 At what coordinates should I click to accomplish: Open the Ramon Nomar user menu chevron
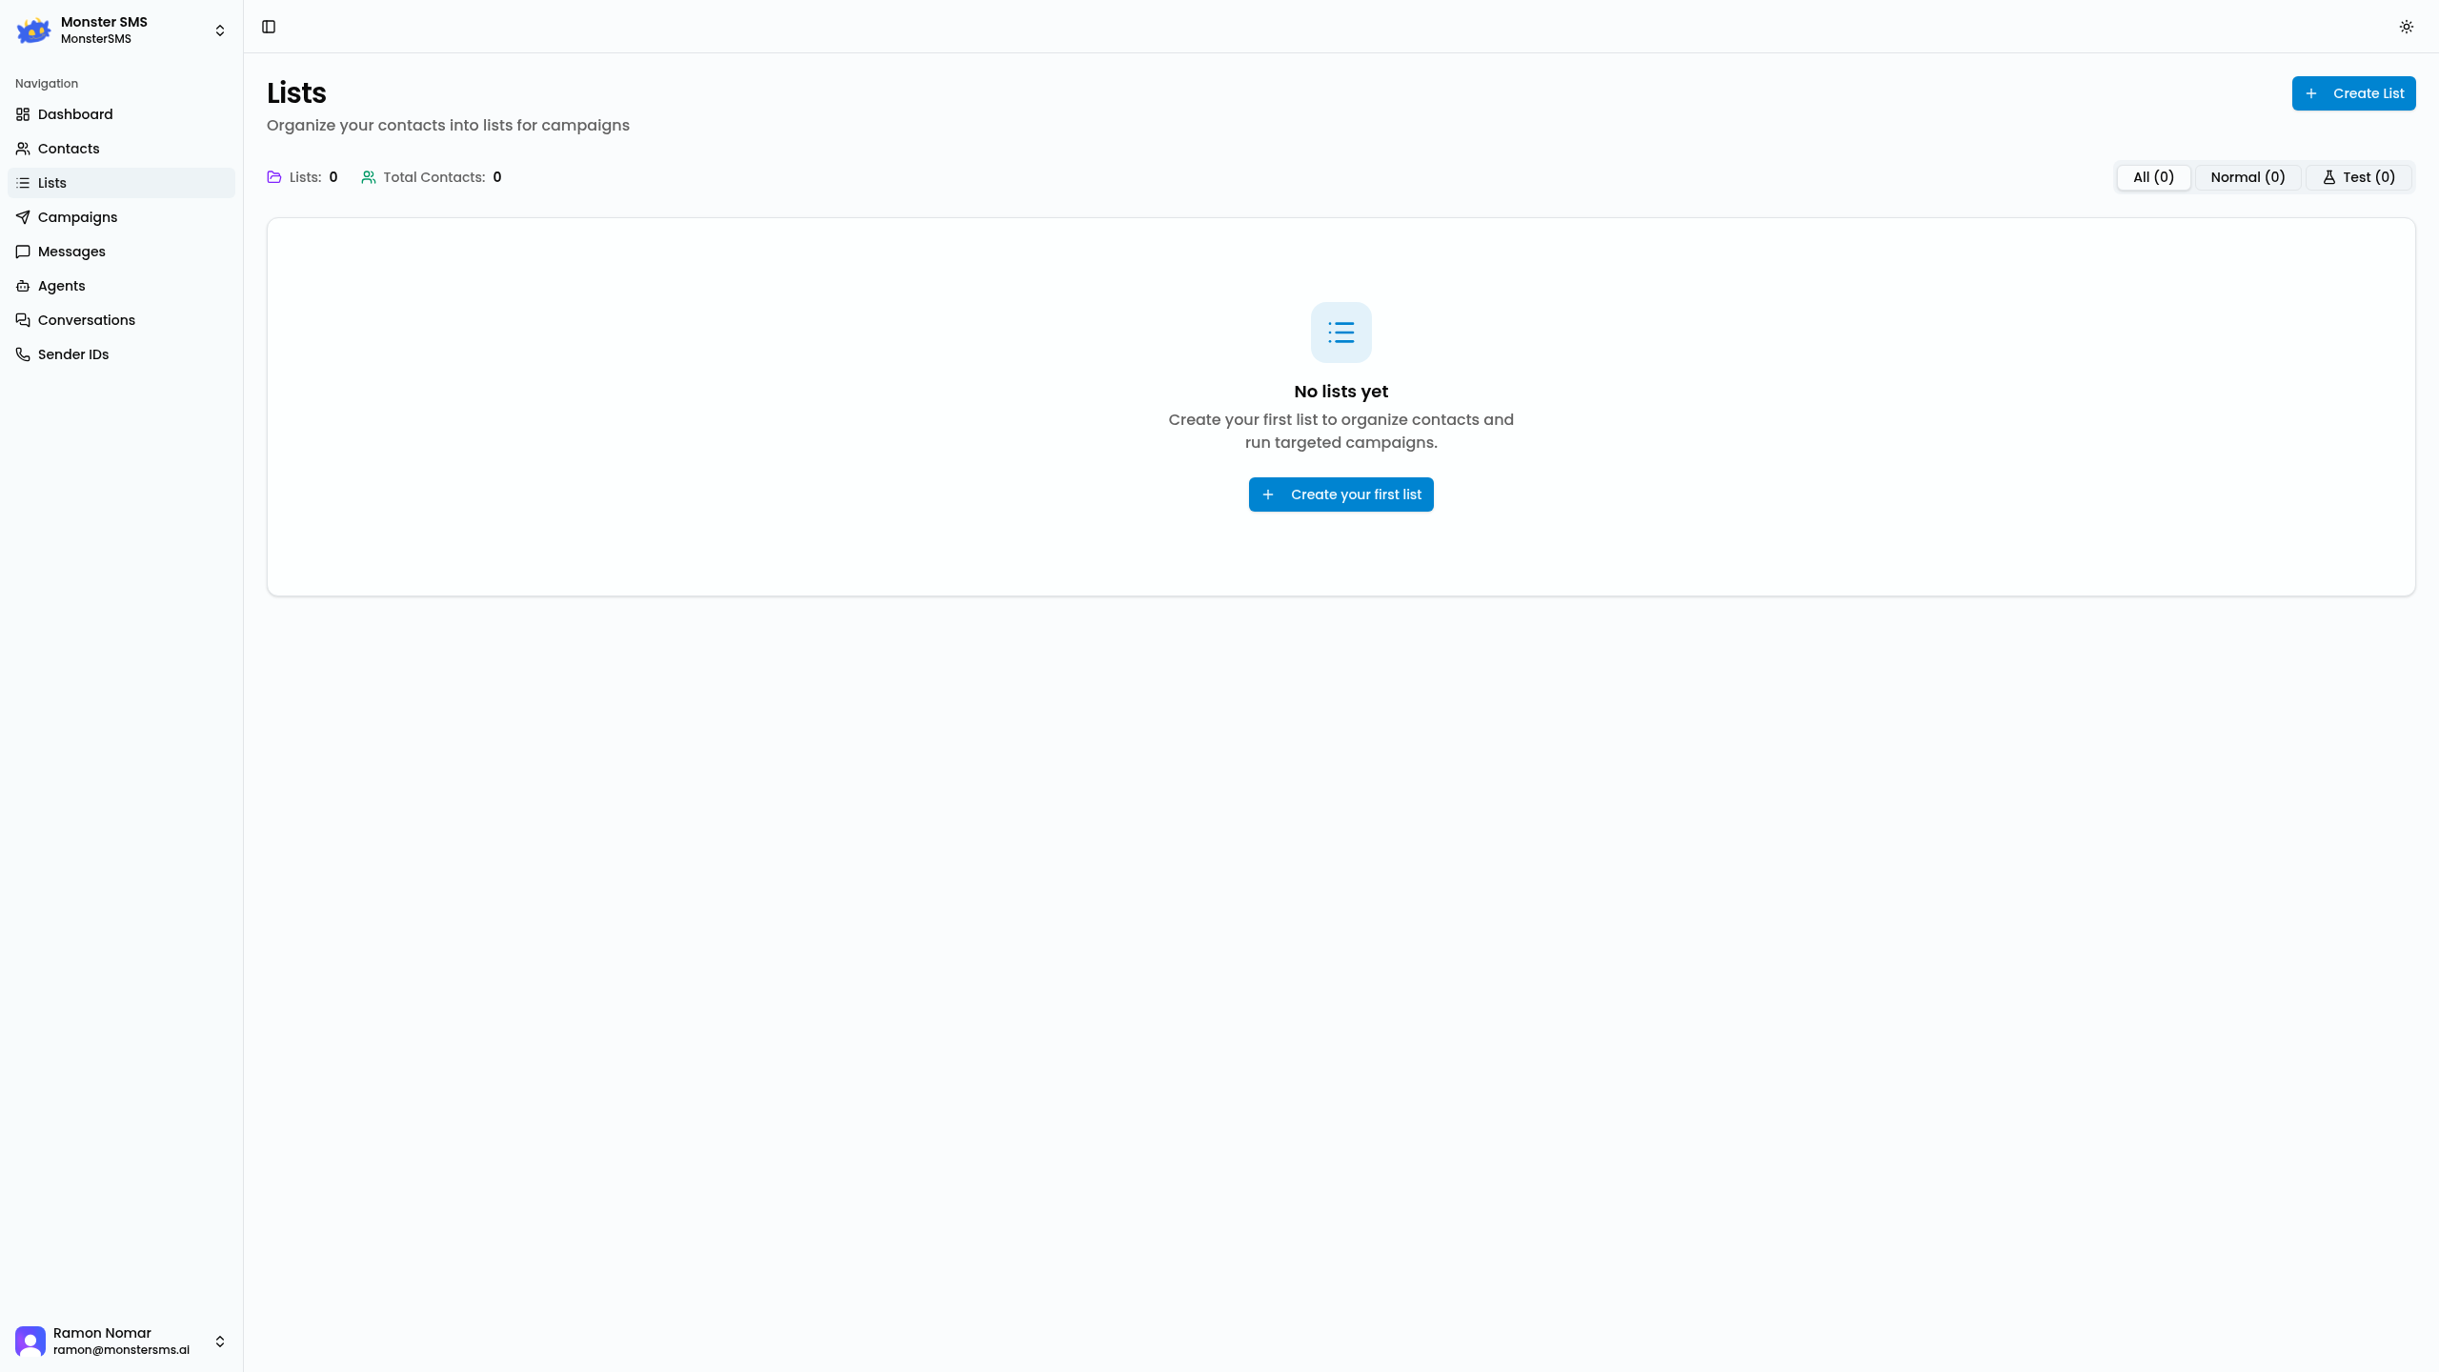(x=220, y=1342)
